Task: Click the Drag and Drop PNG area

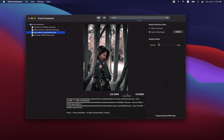Action: click(x=165, y=84)
